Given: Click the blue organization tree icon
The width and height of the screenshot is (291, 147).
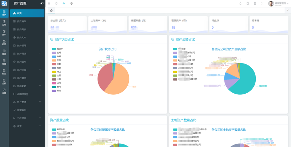Looking at the screenshot, I should coord(64,4).
